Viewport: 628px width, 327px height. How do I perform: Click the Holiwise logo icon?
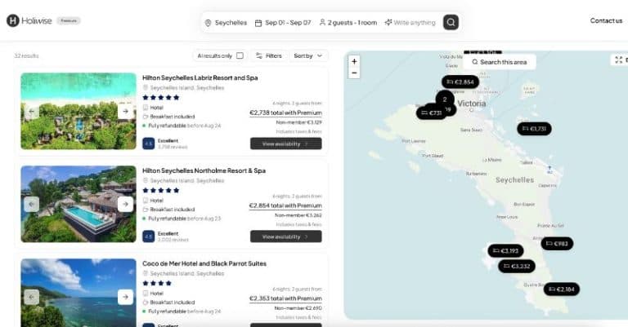(13, 20)
